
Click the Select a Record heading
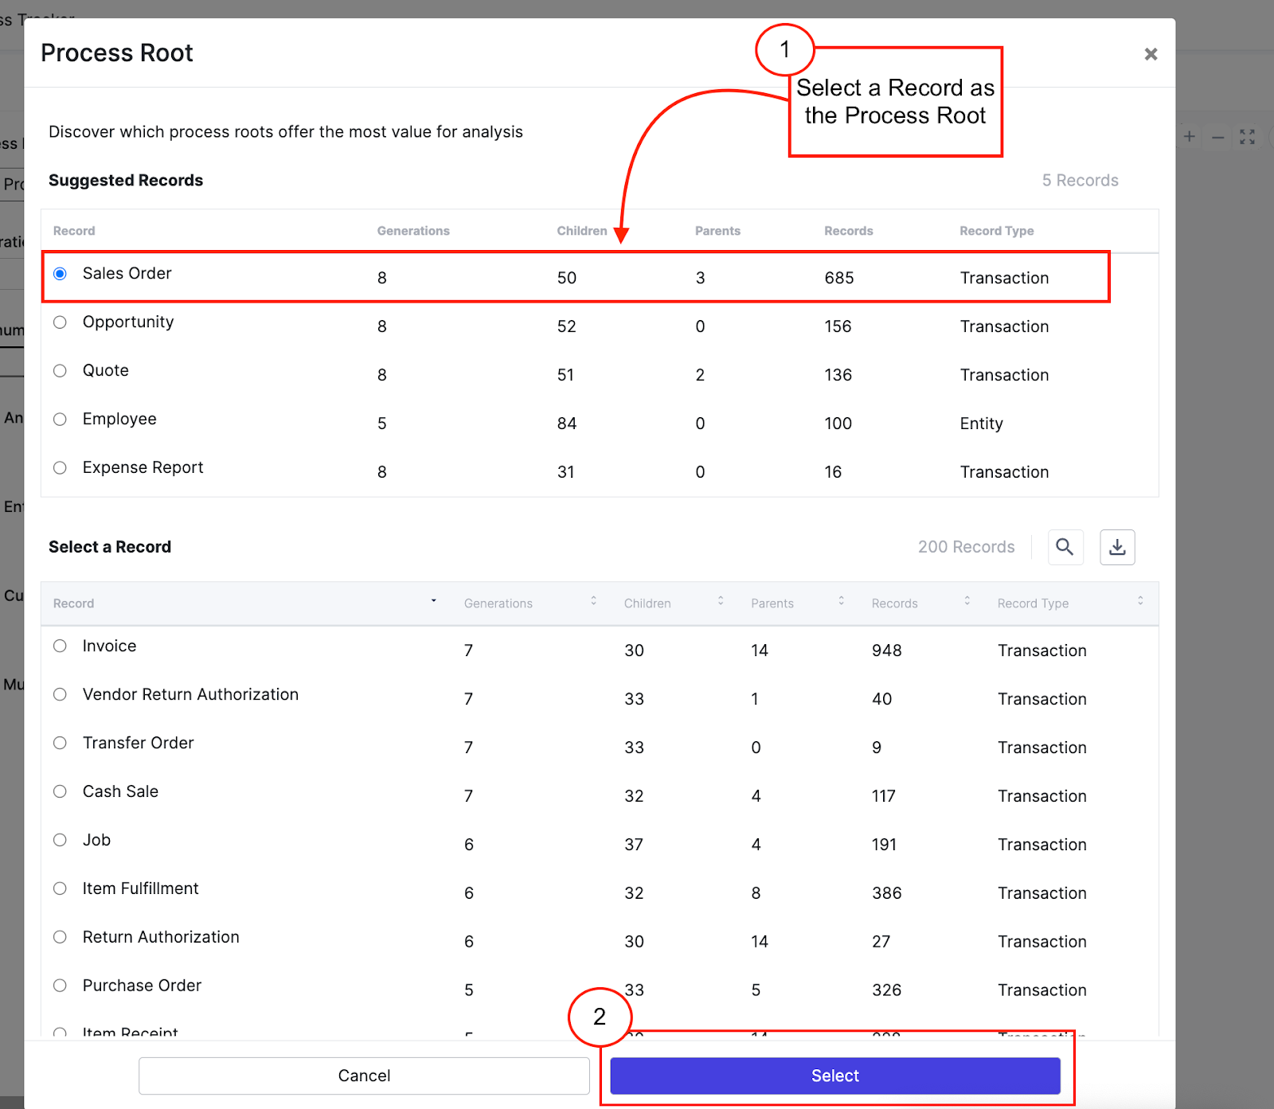(110, 547)
